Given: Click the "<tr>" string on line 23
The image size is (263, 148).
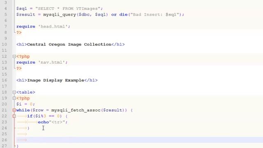Looking at the screenshot, I should 57,122.
